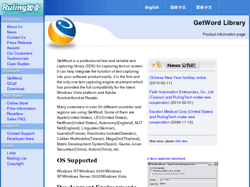Open the GetWord product link
Image resolution: width=250 pixels, height=187 pixels.
click(14, 78)
